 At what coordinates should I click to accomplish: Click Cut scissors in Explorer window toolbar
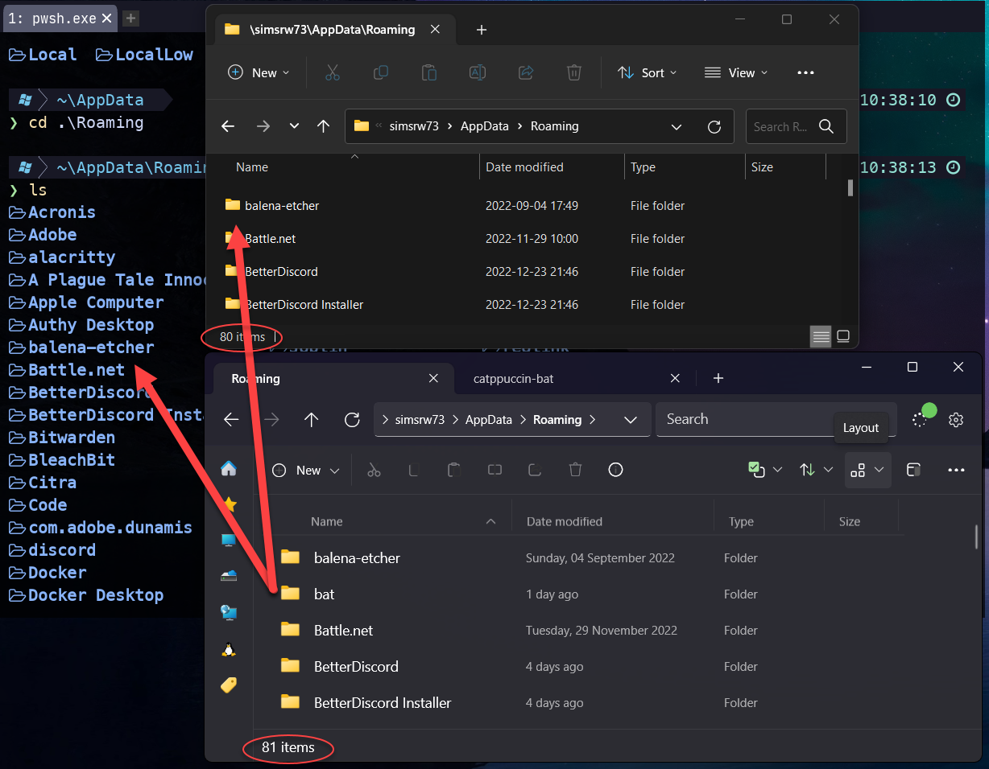click(x=333, y=72)
